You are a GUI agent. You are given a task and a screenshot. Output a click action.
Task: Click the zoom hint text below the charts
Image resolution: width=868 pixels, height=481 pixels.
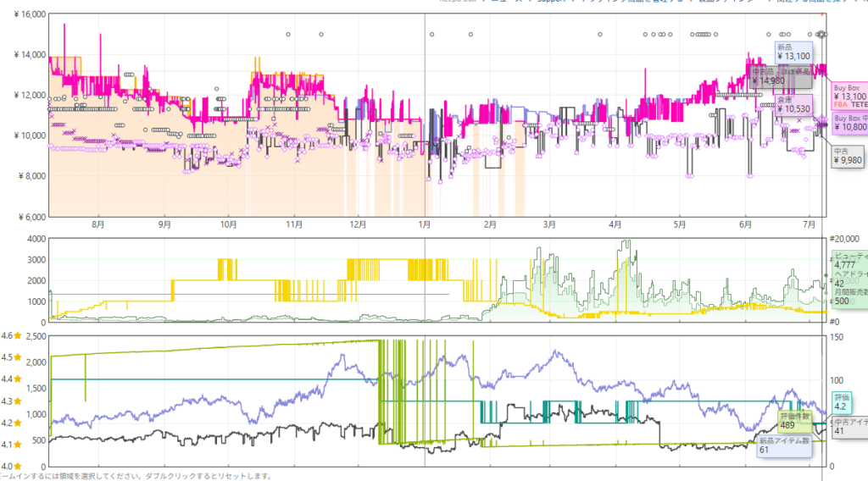pyautogui.click(x=136, y=476)
